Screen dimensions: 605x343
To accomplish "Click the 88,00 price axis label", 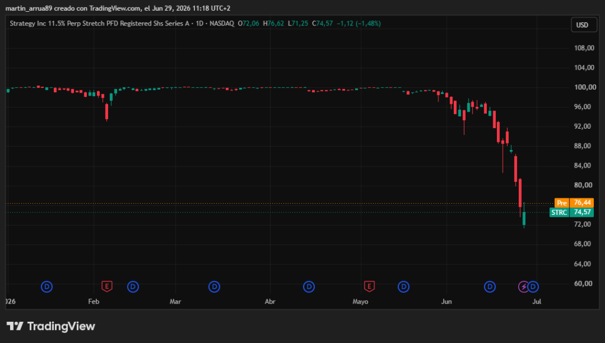I will tap(583, 146).
